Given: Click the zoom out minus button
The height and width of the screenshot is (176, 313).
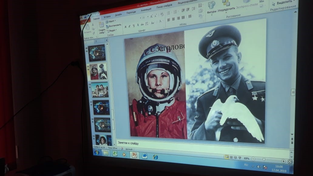Looking at the screenshot, I should pyautogui.click(x=253, y=159).
